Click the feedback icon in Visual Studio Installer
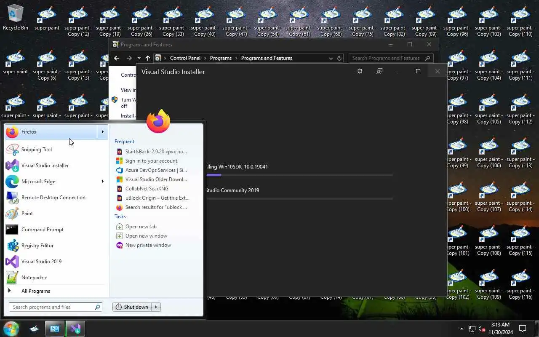 coord(379,71)
